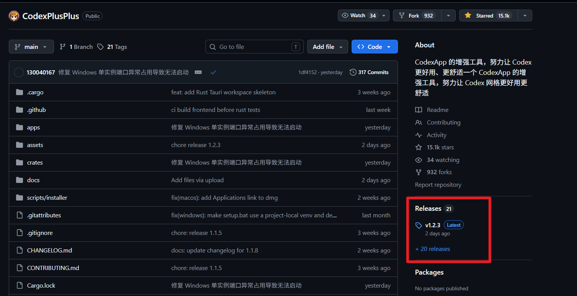
Task: Open commit 'Add files via upload'
Action: pyautogui.click(x=197, y=180)
